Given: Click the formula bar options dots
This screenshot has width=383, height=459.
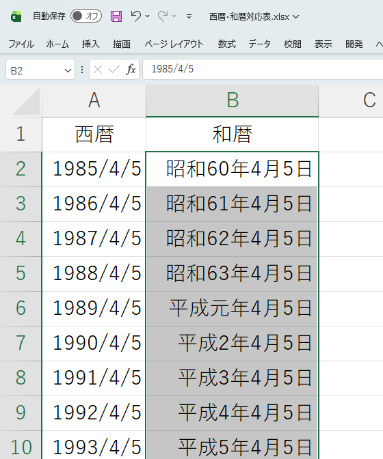Looking at the screenshot, I should click(82, 70).
